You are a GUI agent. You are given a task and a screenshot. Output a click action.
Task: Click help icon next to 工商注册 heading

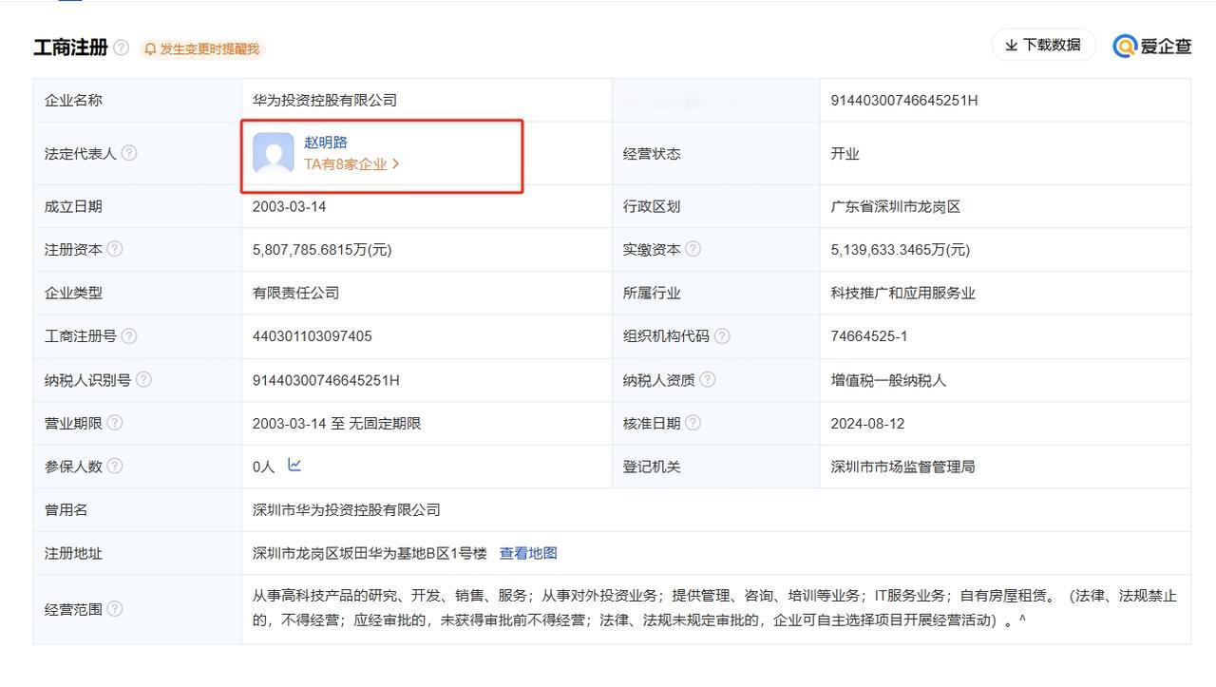[x=121, y=48]
